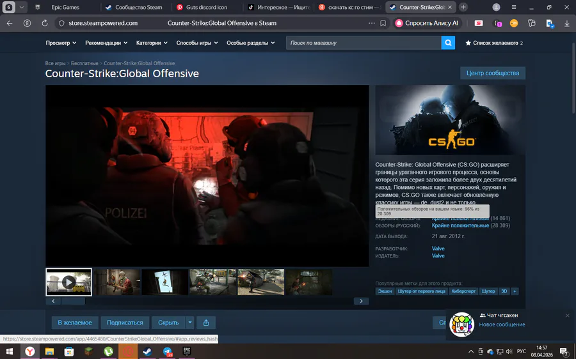Click the Поиск по магазину search field
This screenshot has height=359, width=576.
pos(364,43)
